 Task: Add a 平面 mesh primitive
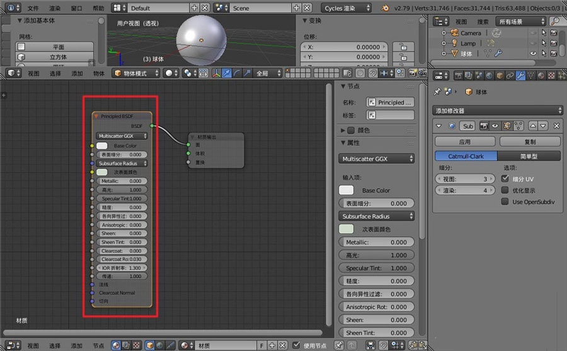coord(55,47)
